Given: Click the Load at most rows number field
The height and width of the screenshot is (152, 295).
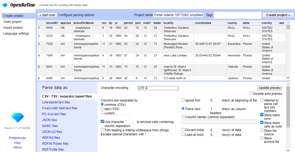Looking at the screenshot, I should [215, 135].
